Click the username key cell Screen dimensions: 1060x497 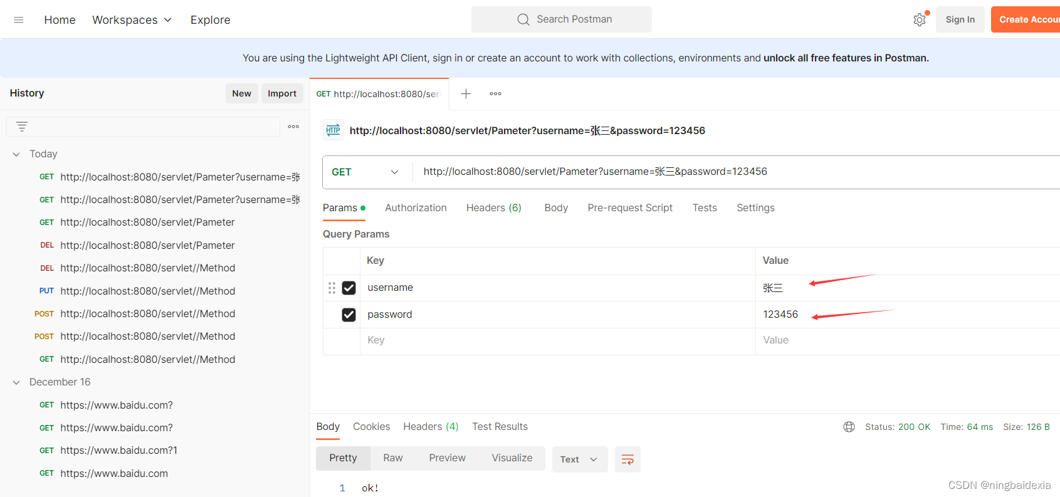pos(557,288)
